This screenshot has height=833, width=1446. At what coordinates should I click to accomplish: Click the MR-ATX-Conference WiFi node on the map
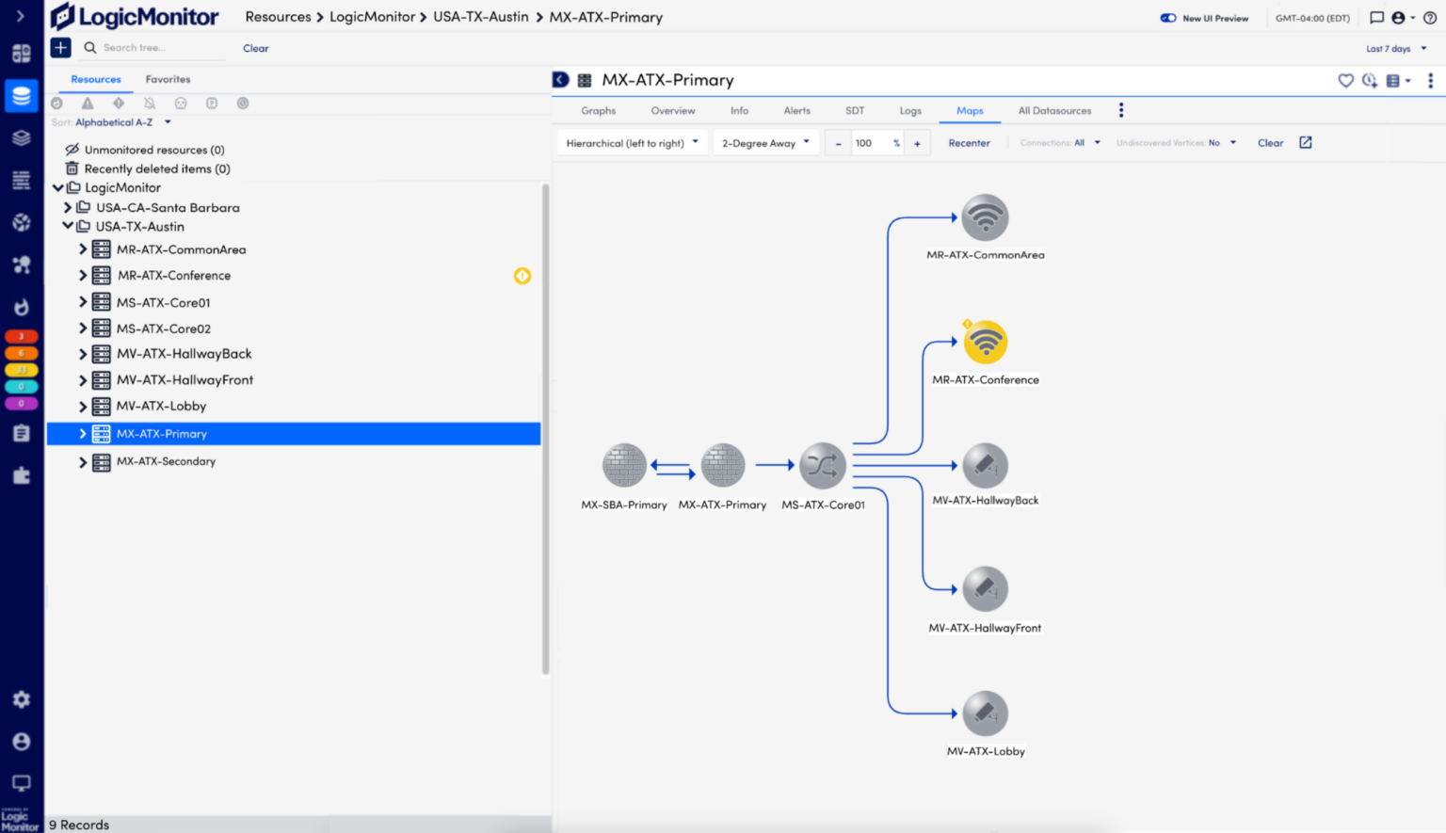[985, 343]
